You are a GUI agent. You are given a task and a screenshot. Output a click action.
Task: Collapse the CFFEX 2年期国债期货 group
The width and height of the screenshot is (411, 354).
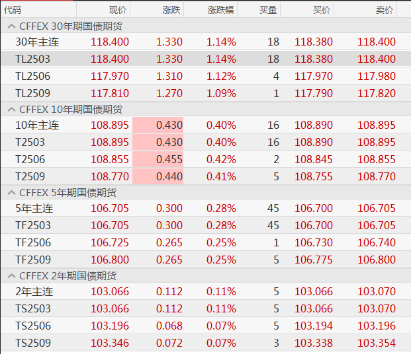[x=11, y=276]
